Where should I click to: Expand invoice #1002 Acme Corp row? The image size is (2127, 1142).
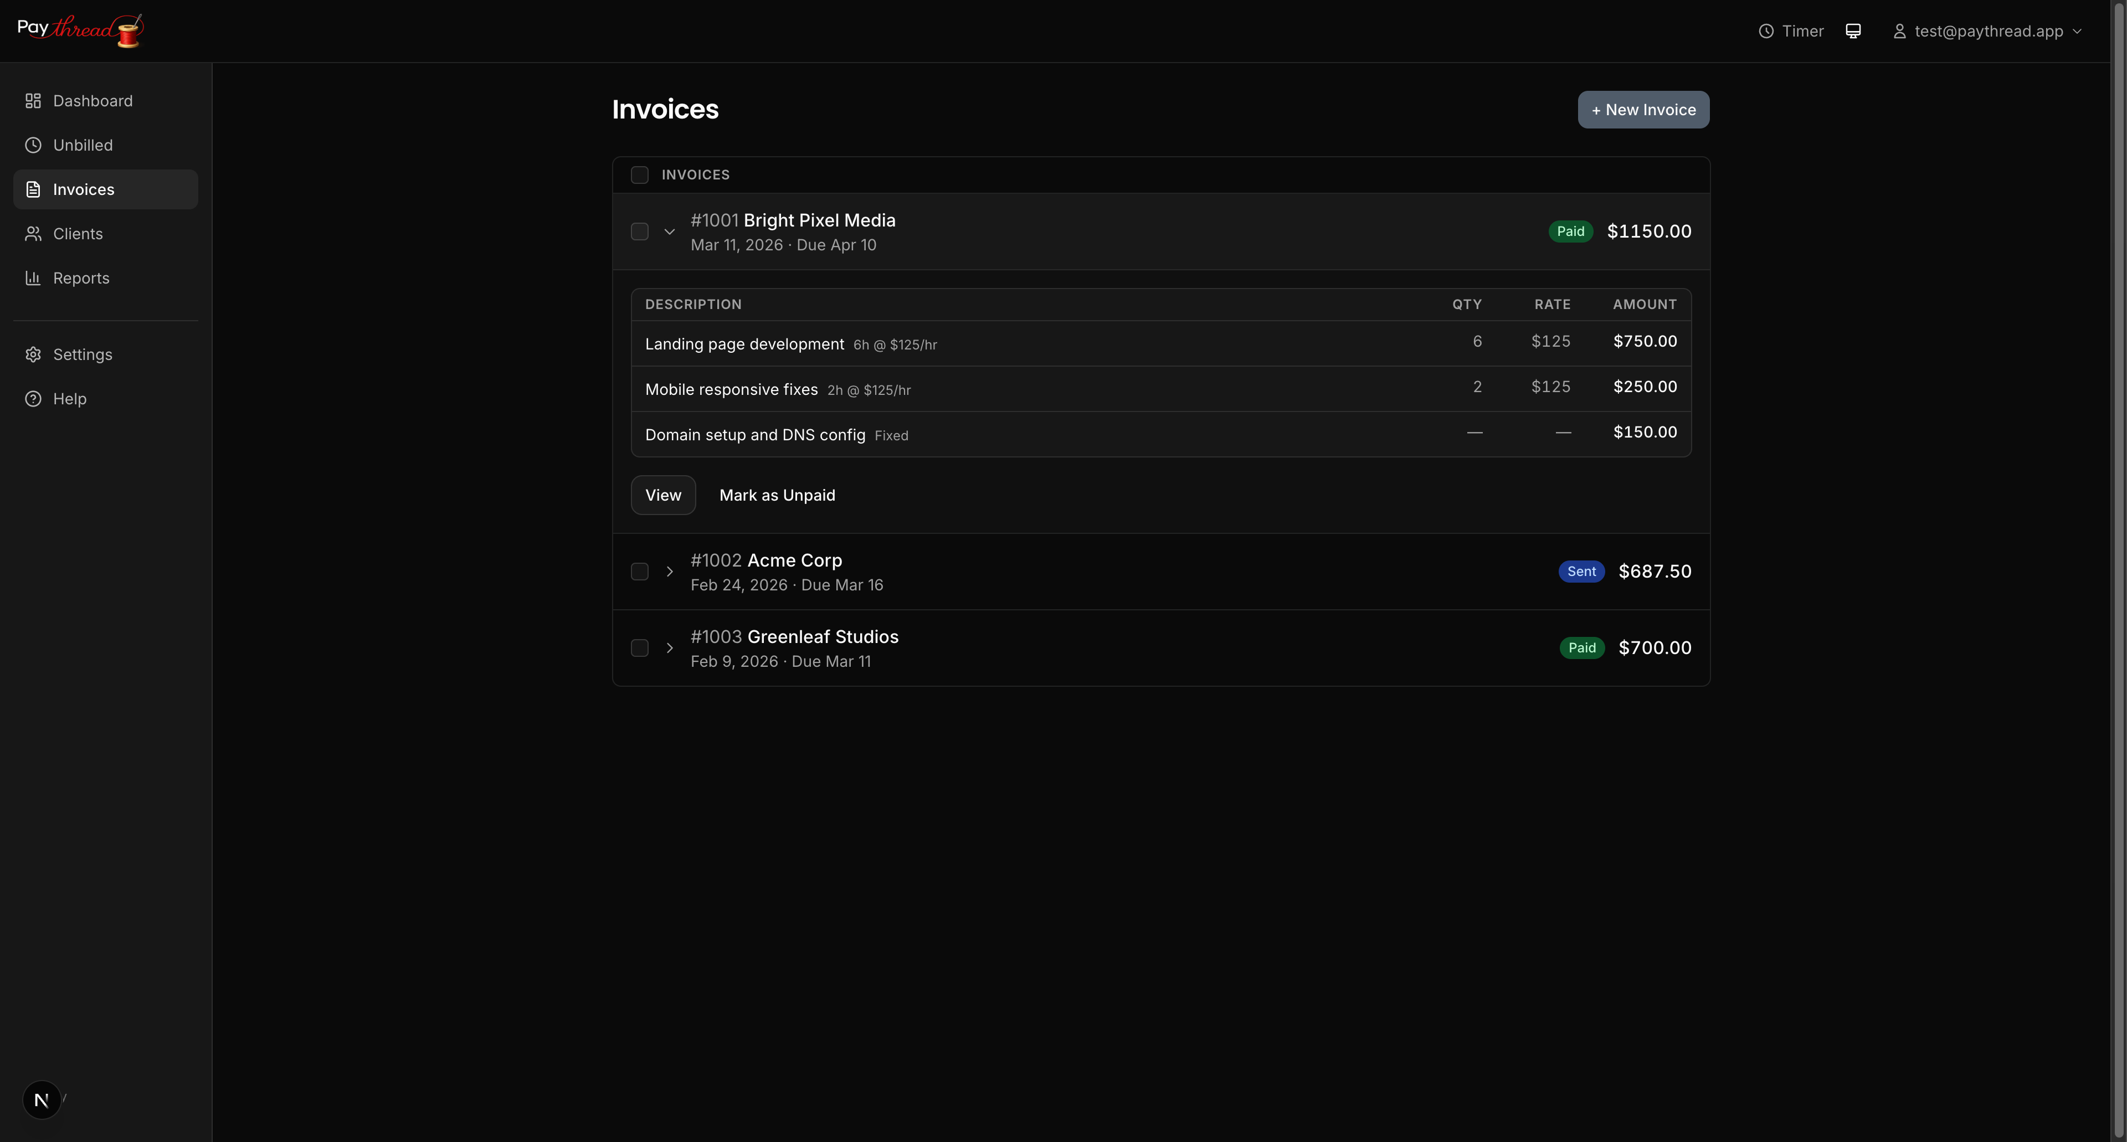tap(670, 572)
